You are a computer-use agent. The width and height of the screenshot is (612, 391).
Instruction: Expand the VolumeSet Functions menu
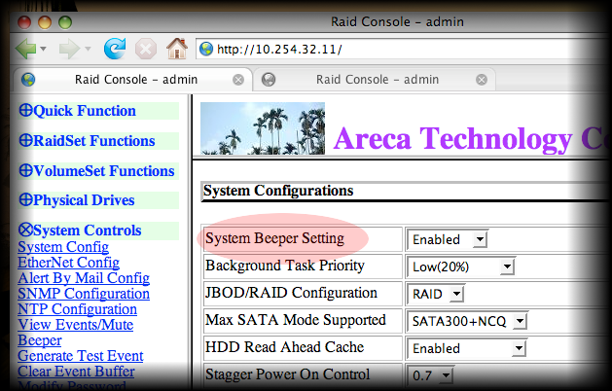96,171
